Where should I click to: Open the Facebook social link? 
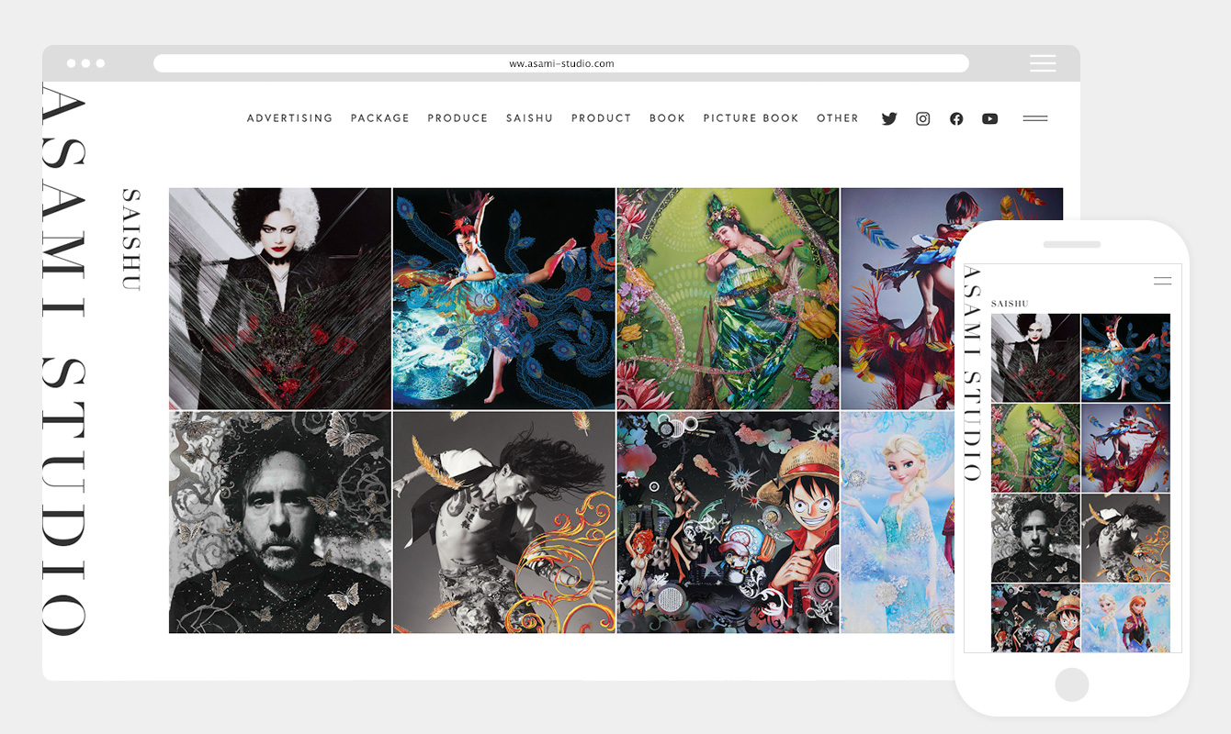pos(956,118)
